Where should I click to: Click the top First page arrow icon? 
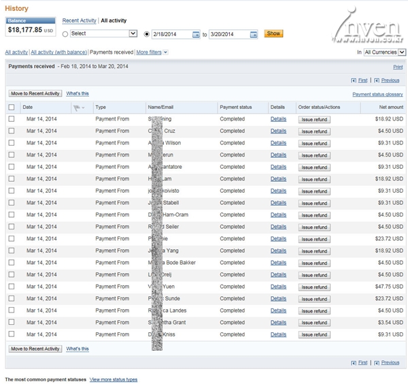[354, 80]
